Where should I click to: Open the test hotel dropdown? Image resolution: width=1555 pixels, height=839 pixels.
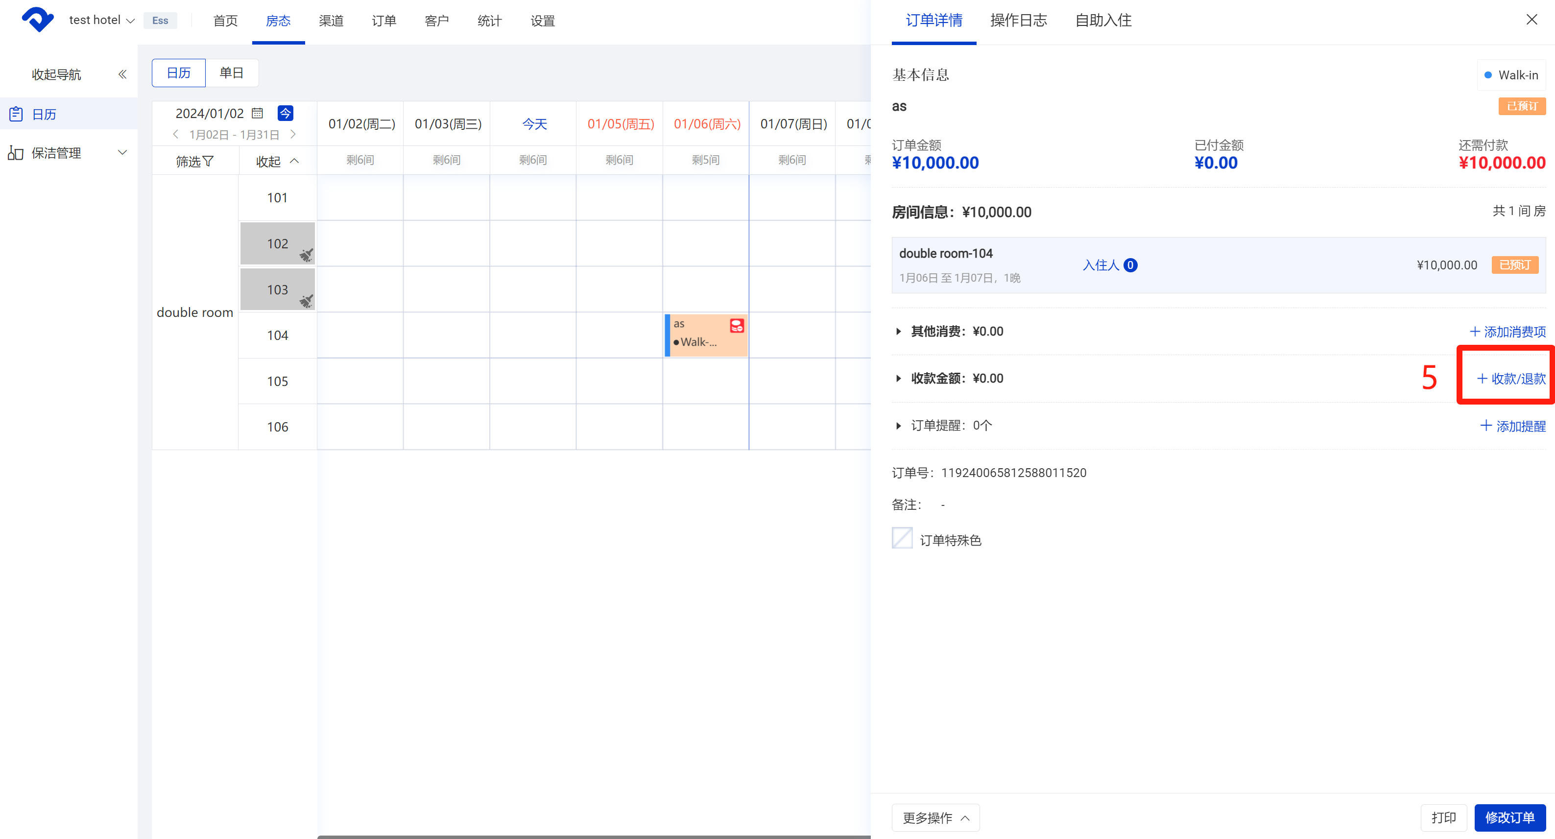pos(101,20)
